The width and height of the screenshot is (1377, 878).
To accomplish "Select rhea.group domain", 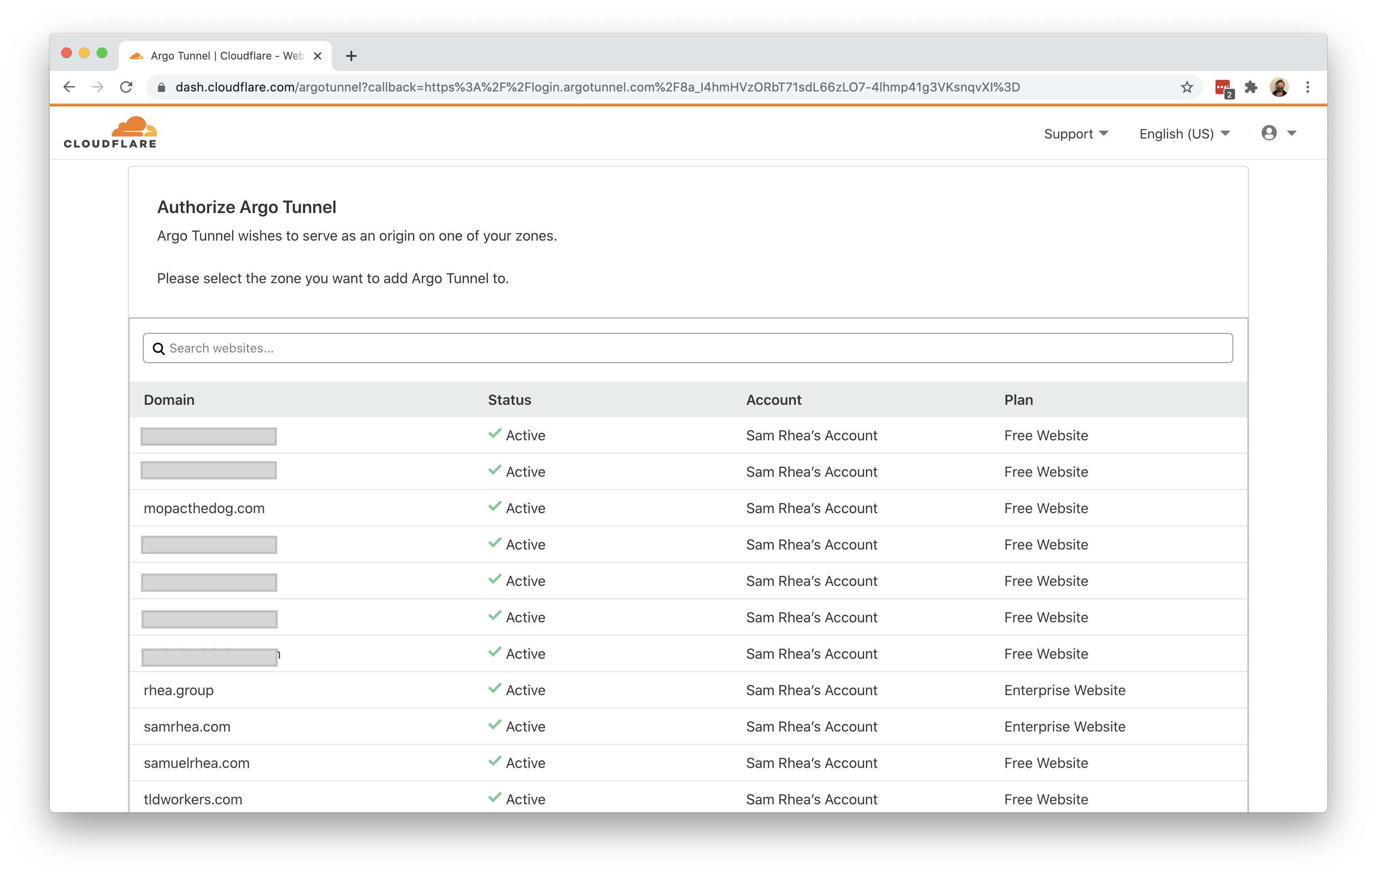I will point(178,690).
